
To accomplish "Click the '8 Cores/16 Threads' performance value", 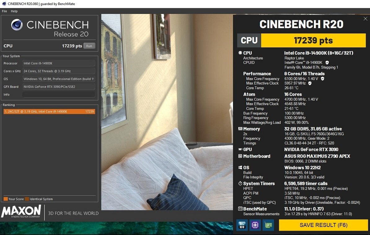I will (304, 74).
